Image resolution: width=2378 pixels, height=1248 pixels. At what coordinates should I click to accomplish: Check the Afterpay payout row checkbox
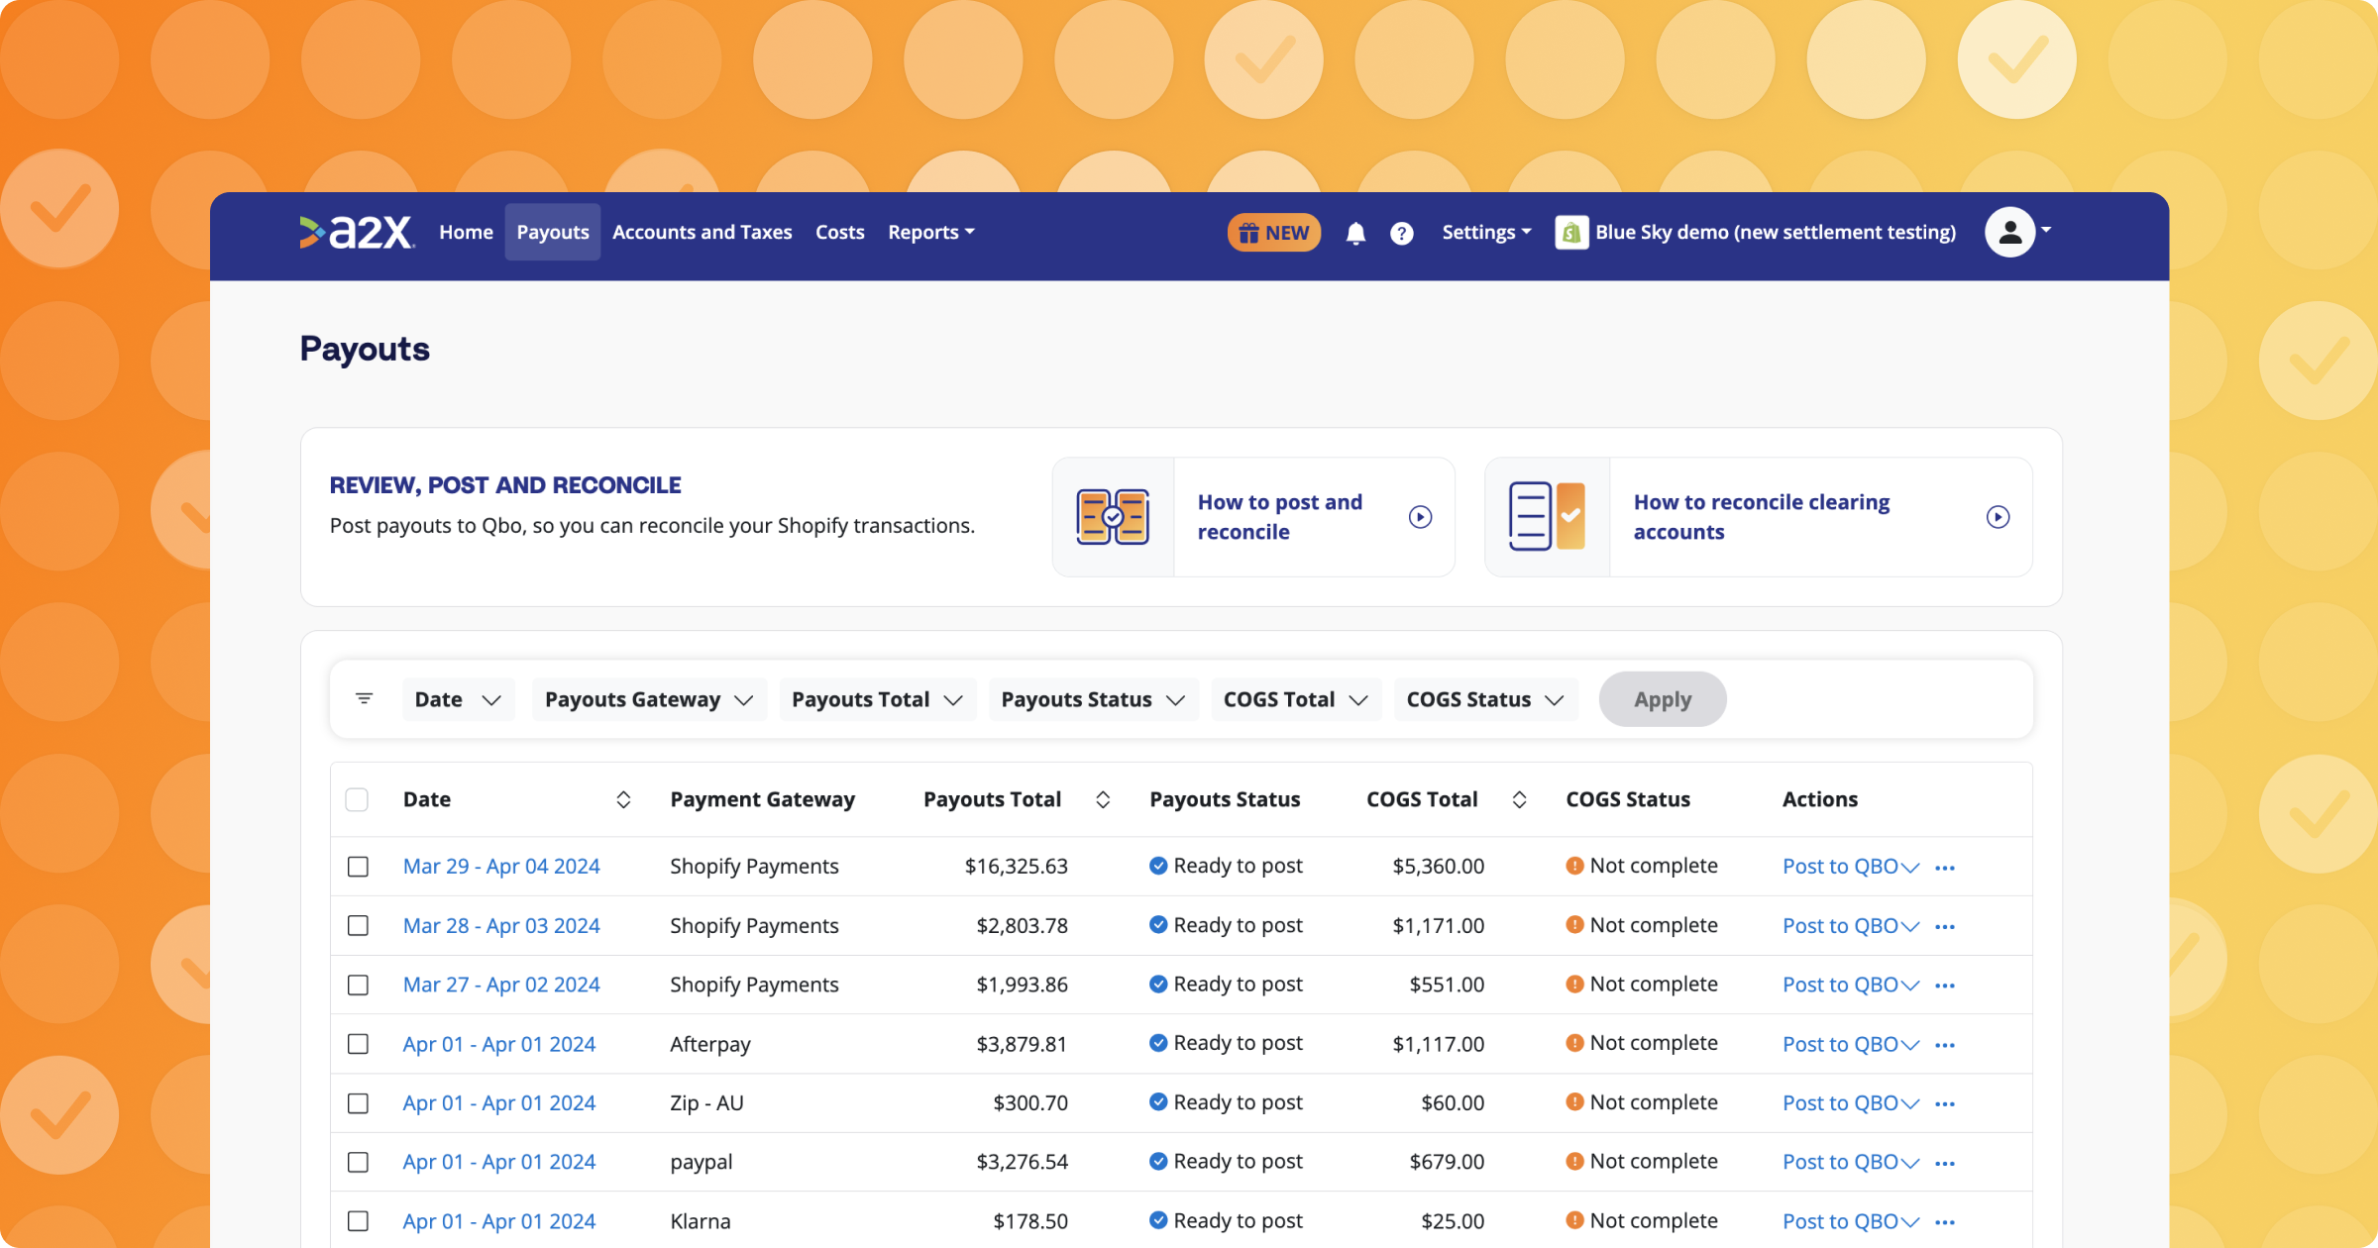click(358, 1044)
